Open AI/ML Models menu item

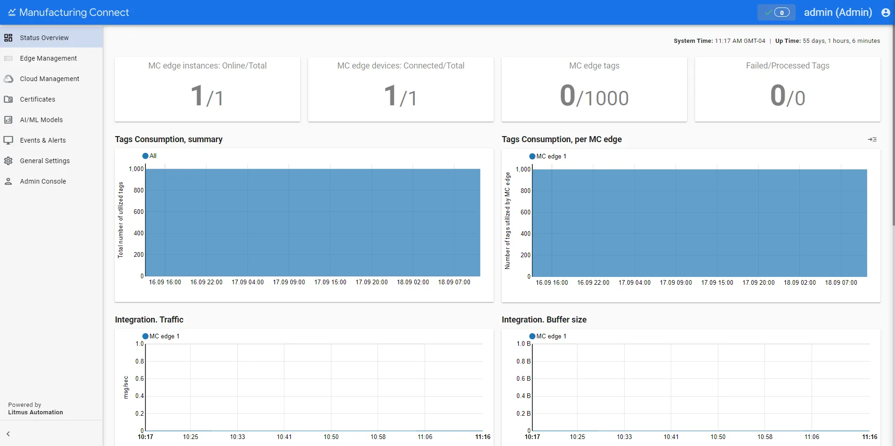[51, 120]
